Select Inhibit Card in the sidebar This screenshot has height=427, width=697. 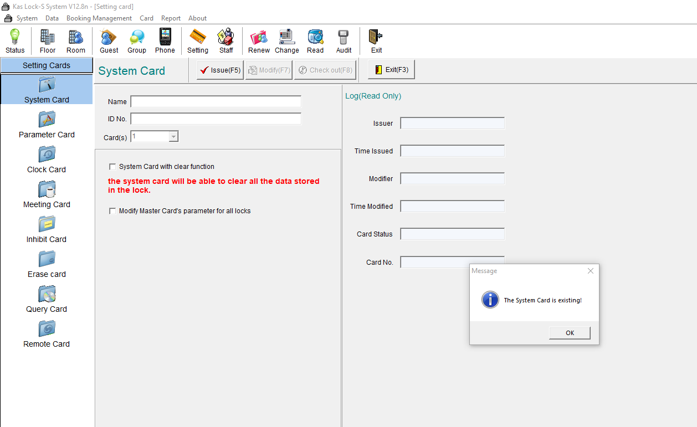47,229
